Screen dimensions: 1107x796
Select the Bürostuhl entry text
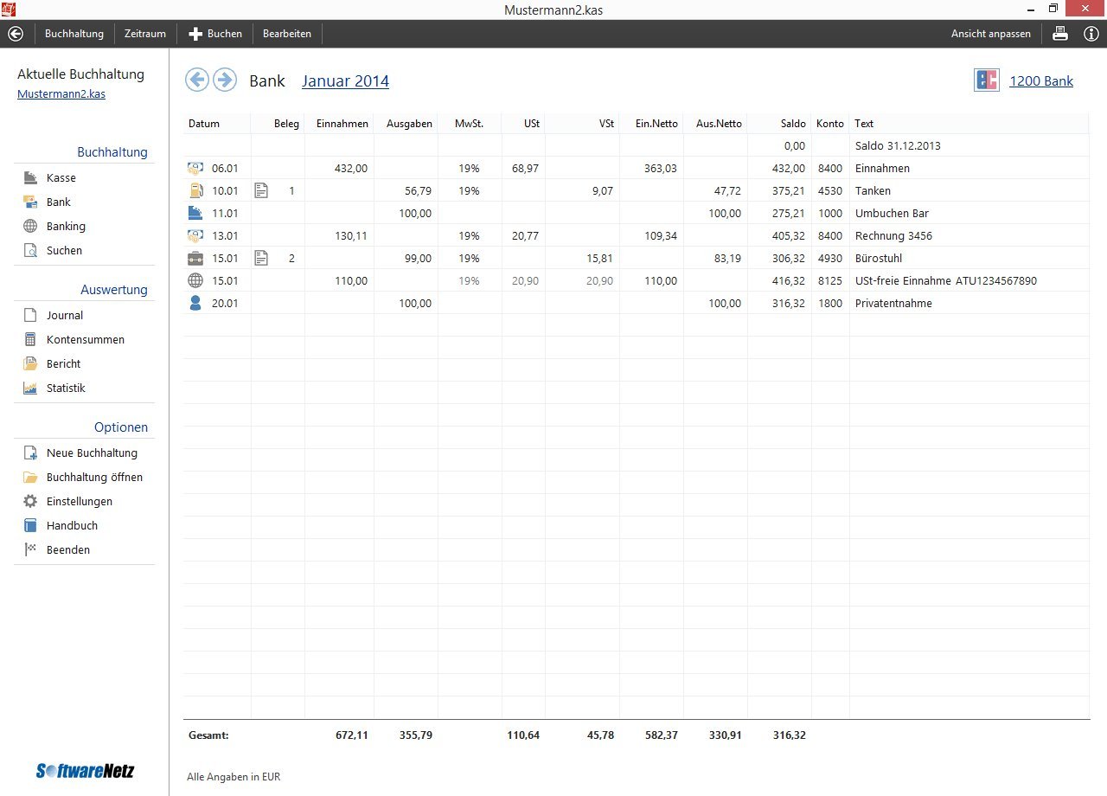pyautogui.click(x=878, y=259)
